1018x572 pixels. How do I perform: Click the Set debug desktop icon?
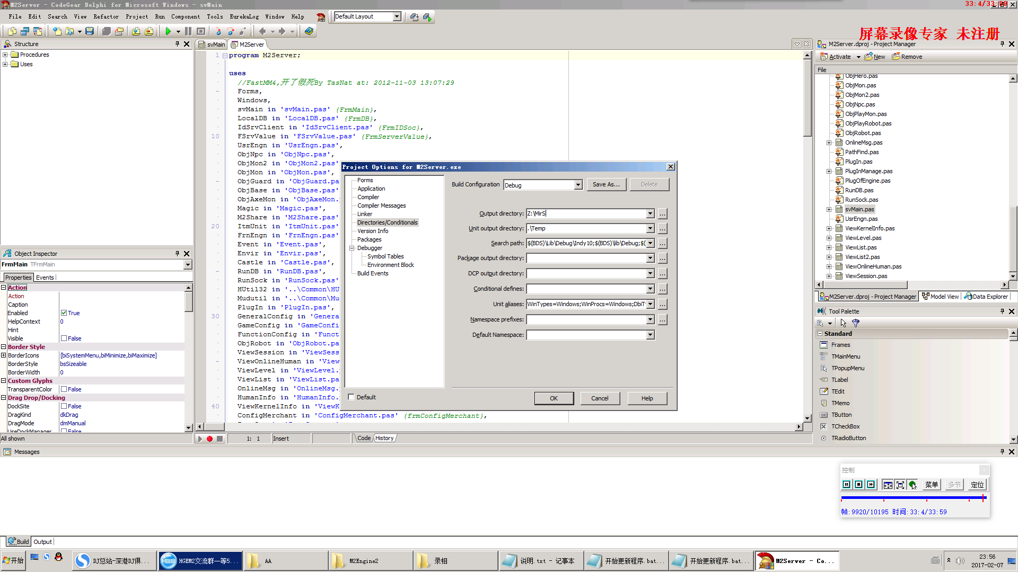click(427, 17)
